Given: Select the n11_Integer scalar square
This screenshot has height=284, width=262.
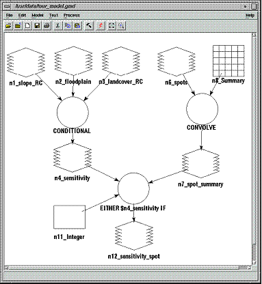Looking at the screenshot, I should (70, 217).
